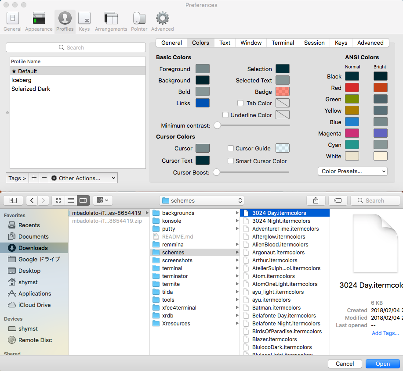Viewport: 403px width, 371px height.
Task: Enable the Smart Cursor Color checkbox
Action: 231,161
